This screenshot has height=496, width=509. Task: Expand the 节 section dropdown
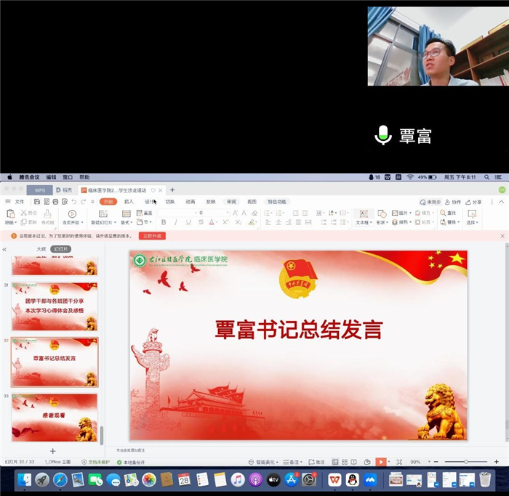tap(151, 222)
